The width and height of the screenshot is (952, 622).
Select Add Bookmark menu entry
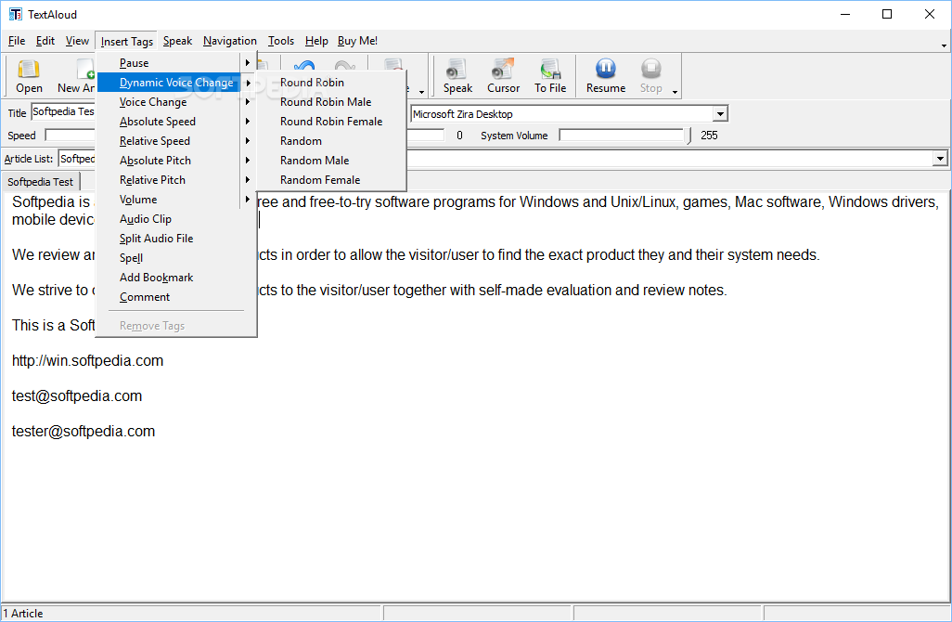pos(176,277)
